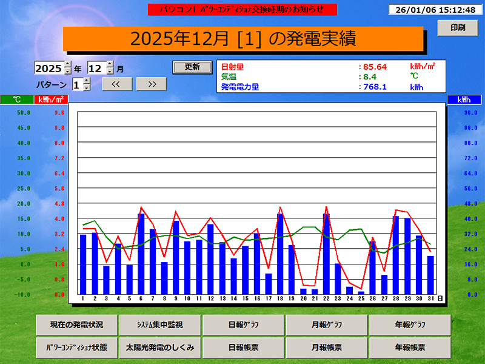
Task: Open the 年報帳票 yearly report form
Action: coord(411,348)
